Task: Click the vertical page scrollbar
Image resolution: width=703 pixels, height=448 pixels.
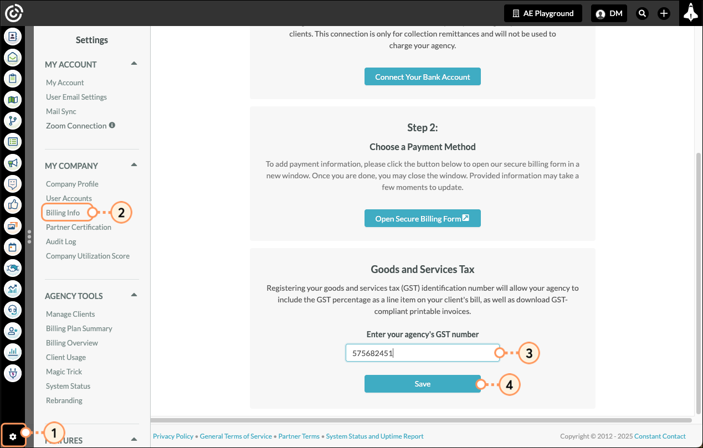Action: [x=699, y=282]
